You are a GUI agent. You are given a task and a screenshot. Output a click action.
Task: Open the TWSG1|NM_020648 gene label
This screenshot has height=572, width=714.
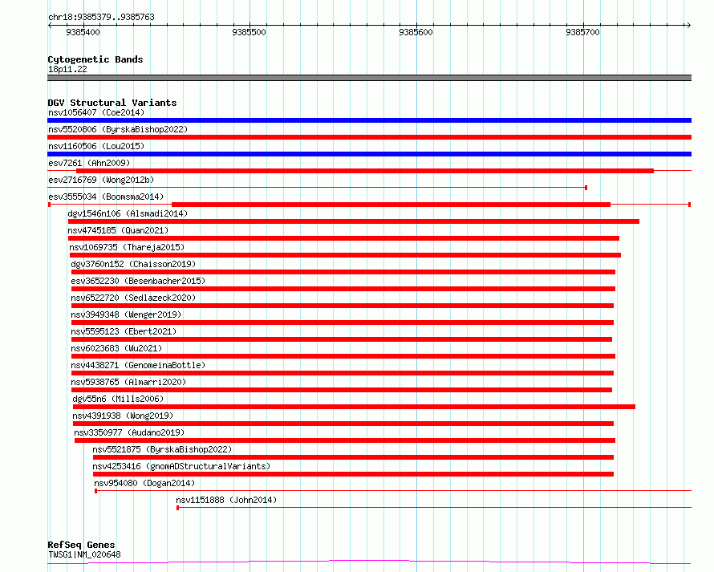click(x=84, y=554)
